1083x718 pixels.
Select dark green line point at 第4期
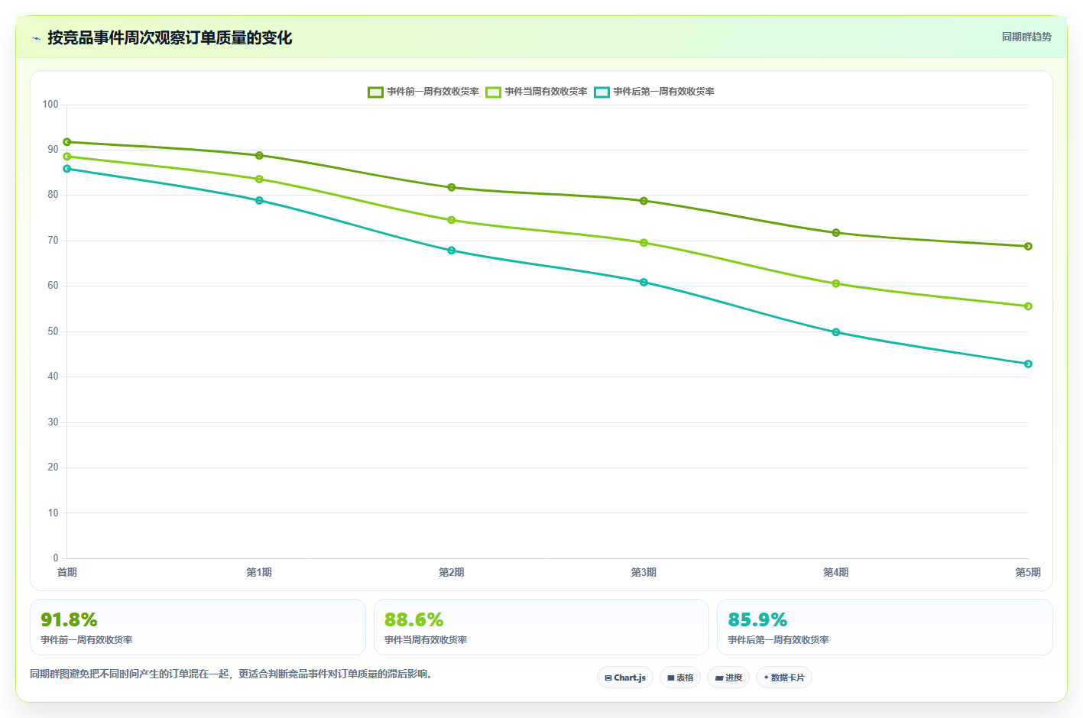click(836, 233)
